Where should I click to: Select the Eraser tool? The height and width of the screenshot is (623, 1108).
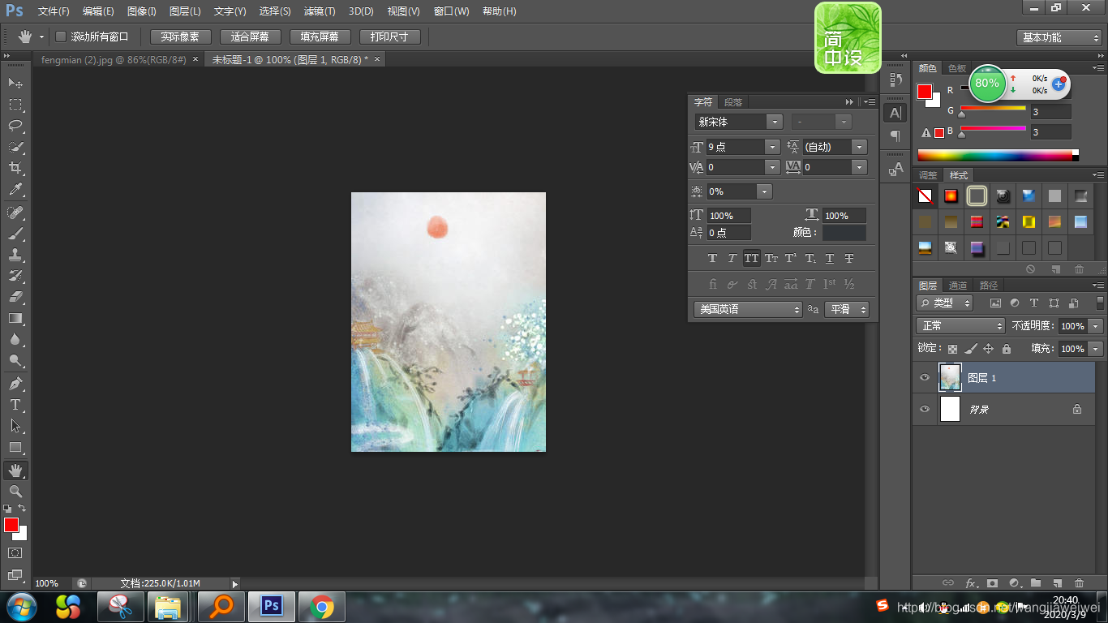click(x=15, y=297)
